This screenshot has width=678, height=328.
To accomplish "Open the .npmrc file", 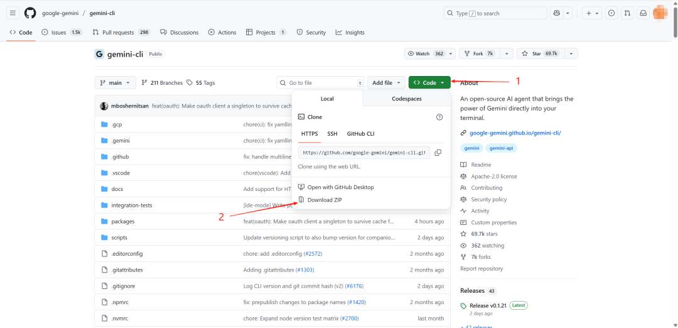I will [120, 302].
